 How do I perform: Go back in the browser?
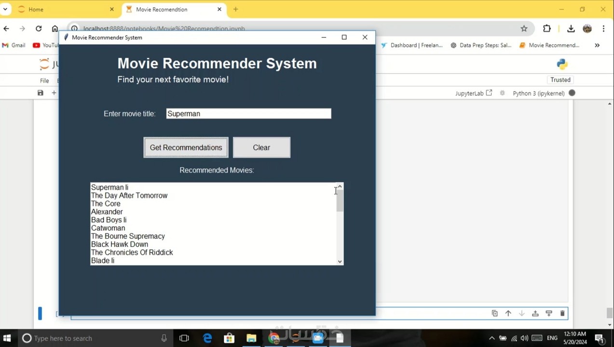click(x=6, y=28)
